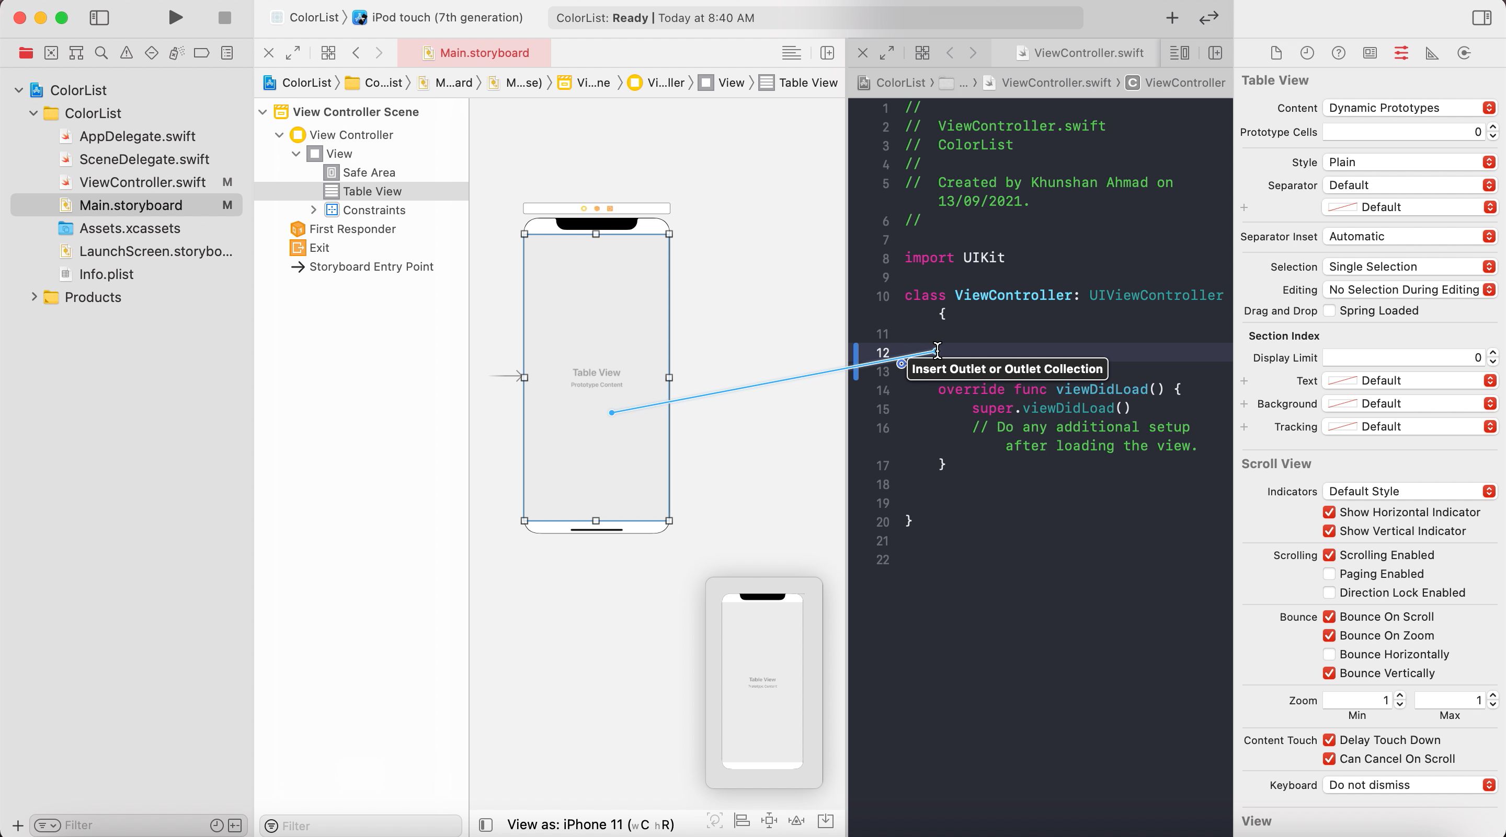Click the Embed In button on canvas bar

click(x=825, y=821)
